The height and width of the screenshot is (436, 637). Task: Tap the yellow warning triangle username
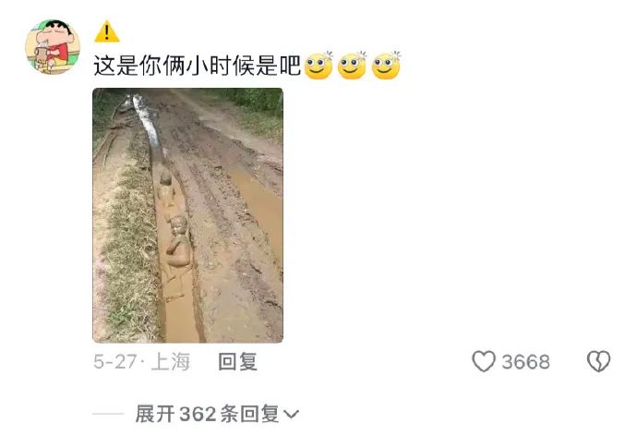coord(107,31)
